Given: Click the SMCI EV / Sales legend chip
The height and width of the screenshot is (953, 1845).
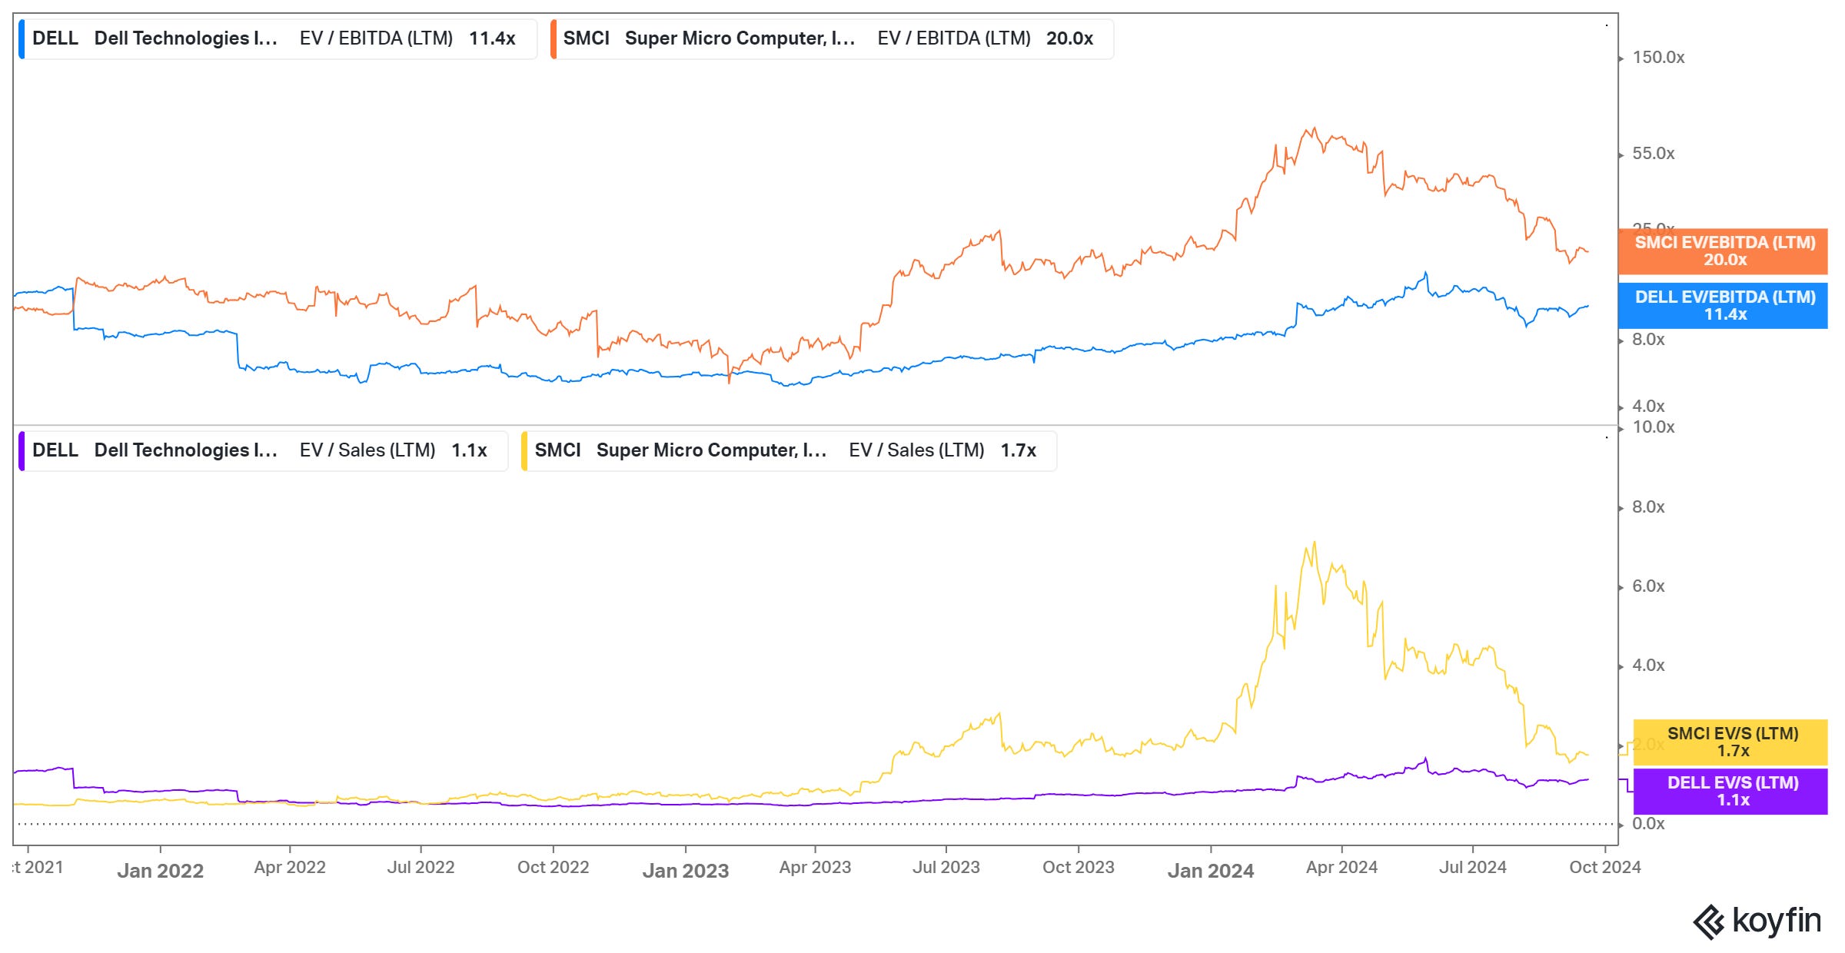Looking at the screenshot, I should point(789,451).
